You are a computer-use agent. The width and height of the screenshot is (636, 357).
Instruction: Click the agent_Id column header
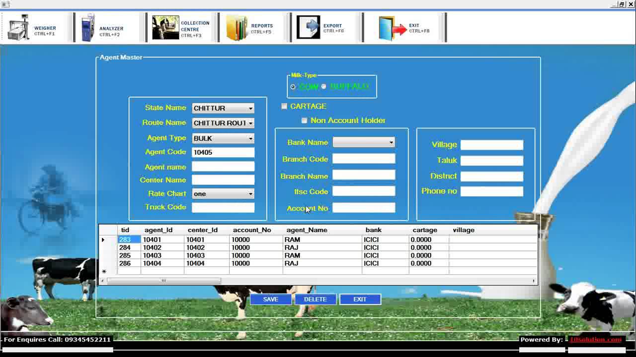pos(159,230)
